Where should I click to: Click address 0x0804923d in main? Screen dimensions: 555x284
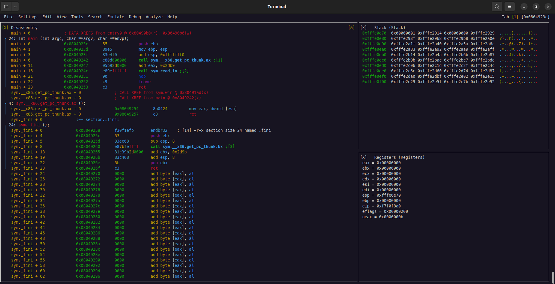click(x=76, y=49)
